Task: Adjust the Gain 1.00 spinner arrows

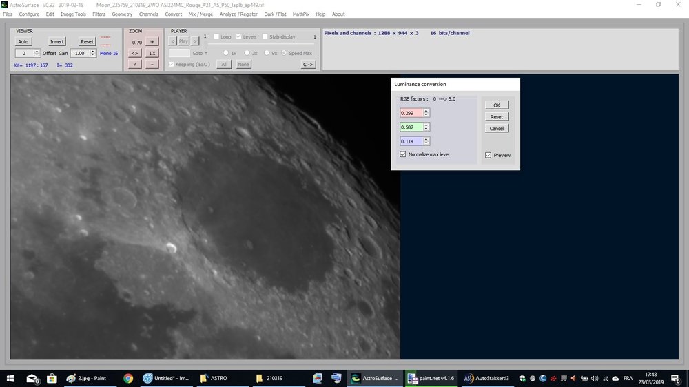Action: [93, 53]
